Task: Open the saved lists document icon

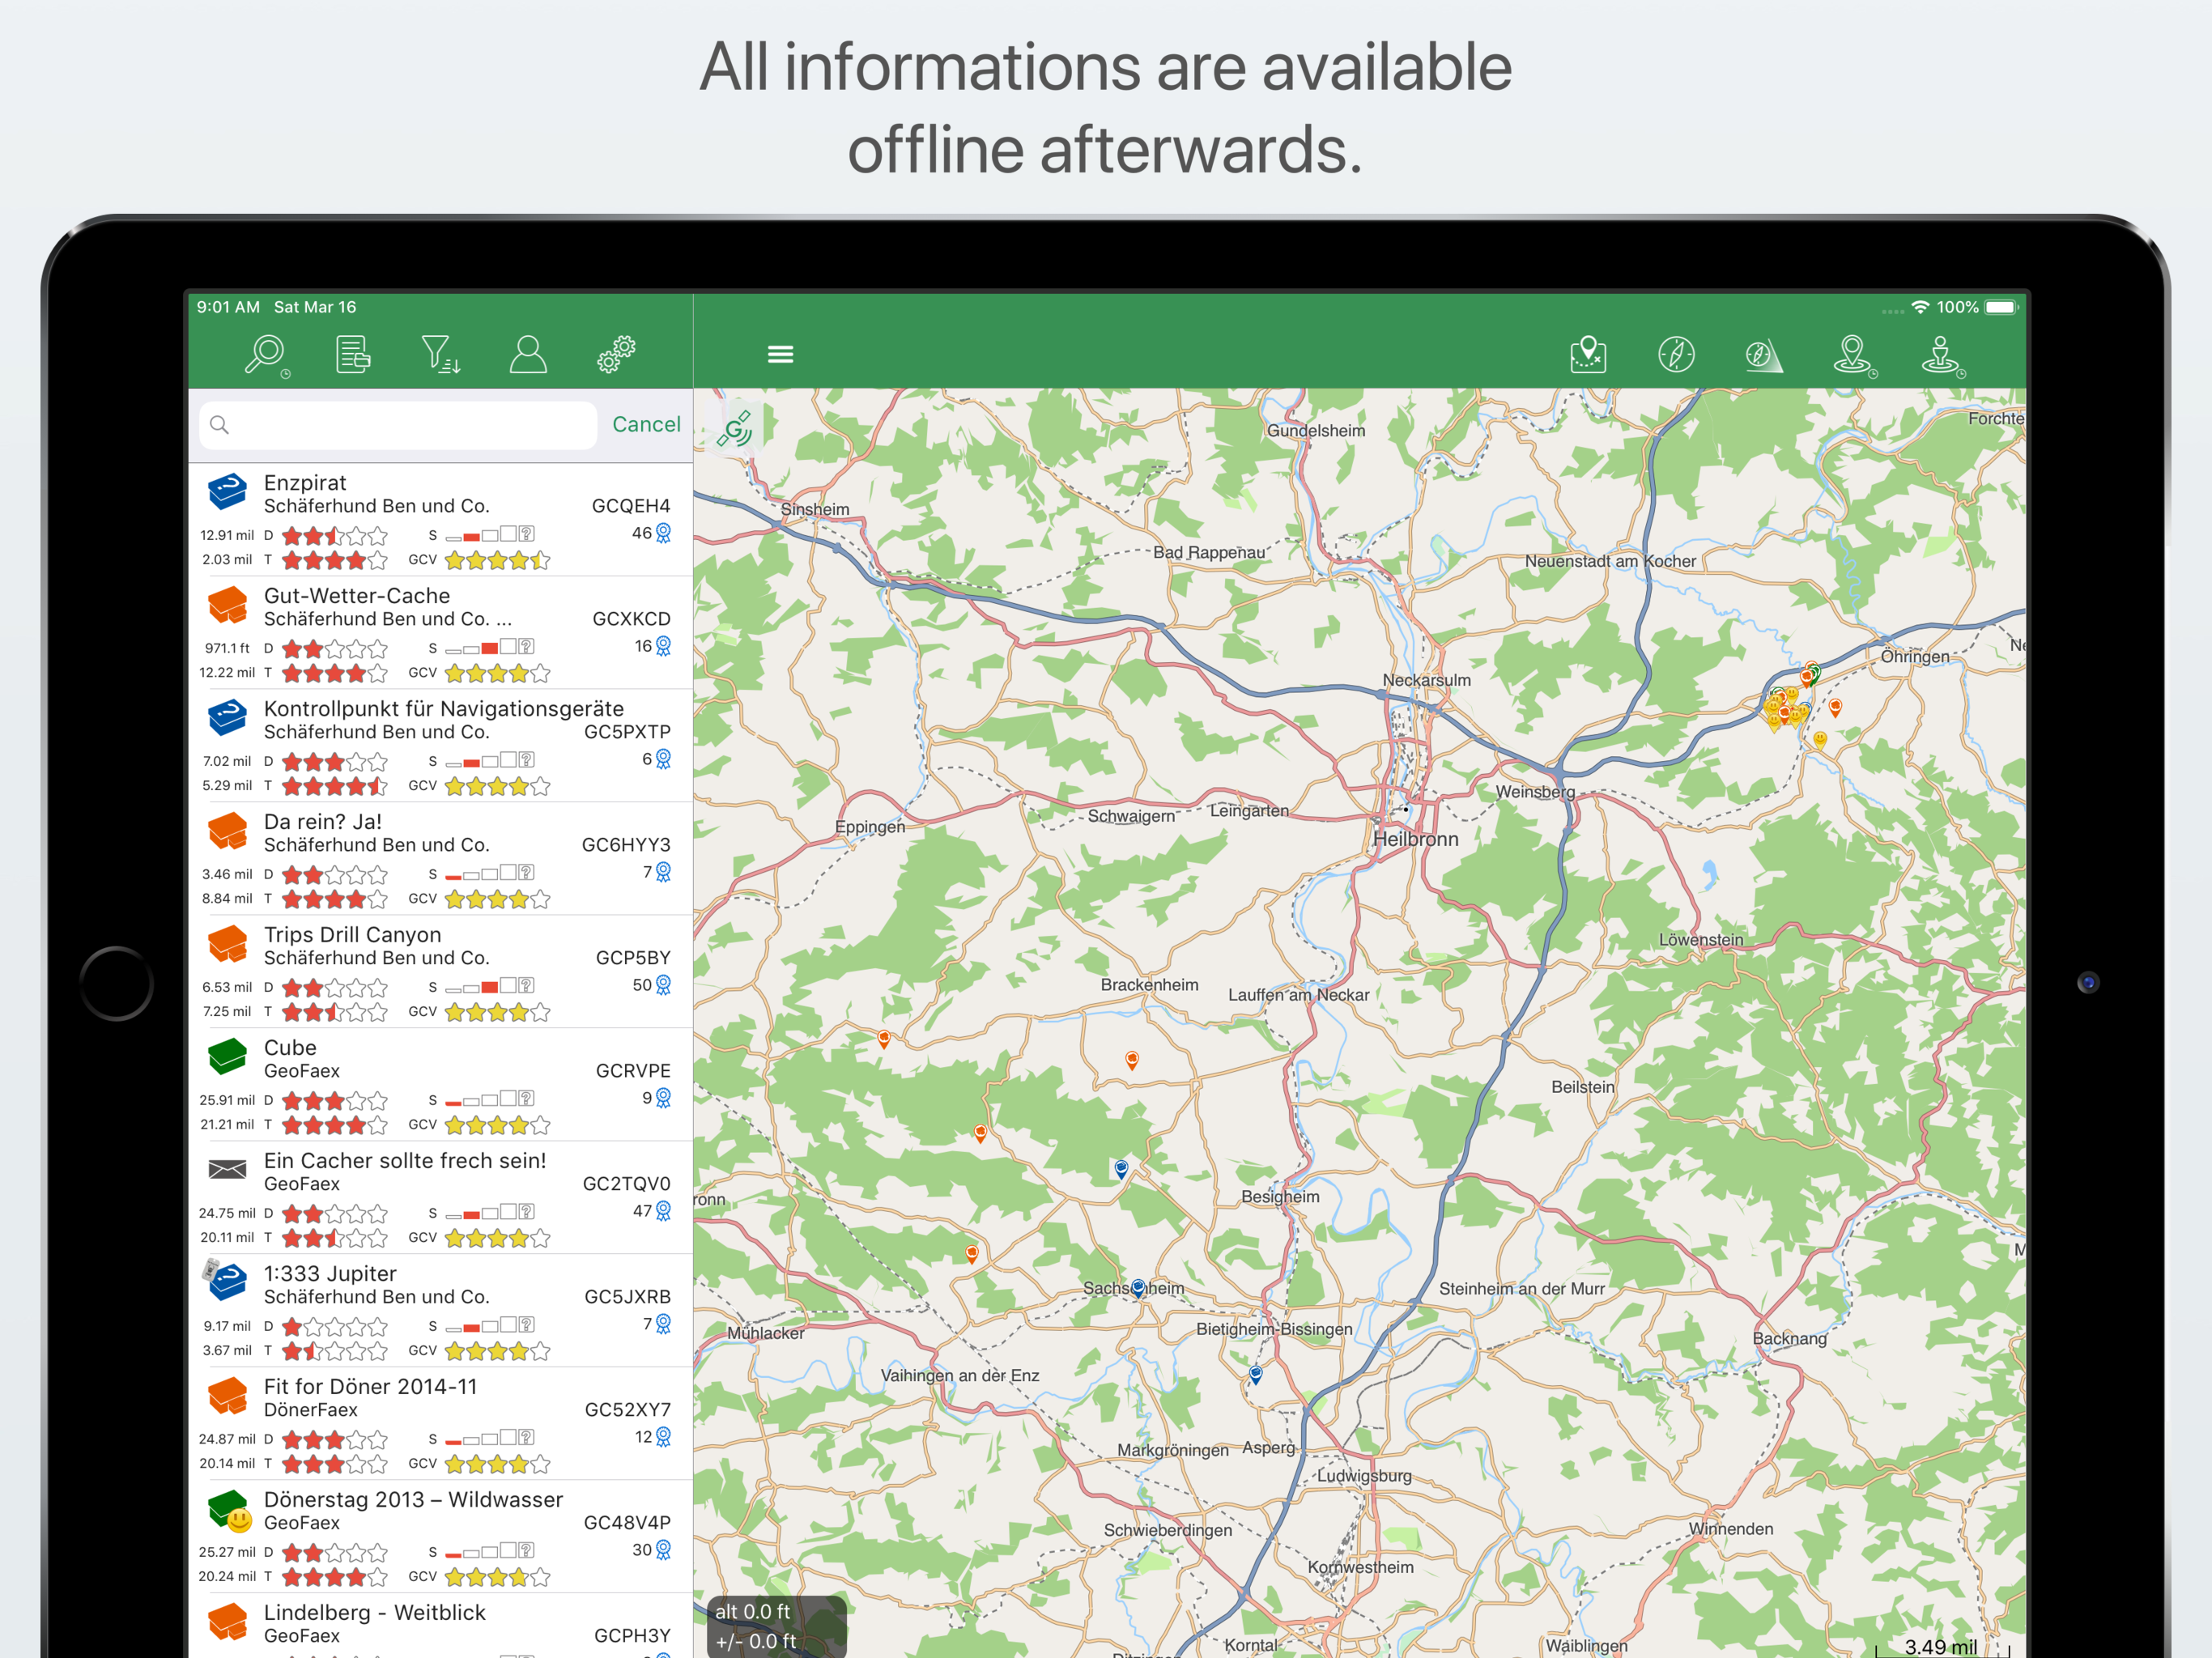Action: coord(353,354)
